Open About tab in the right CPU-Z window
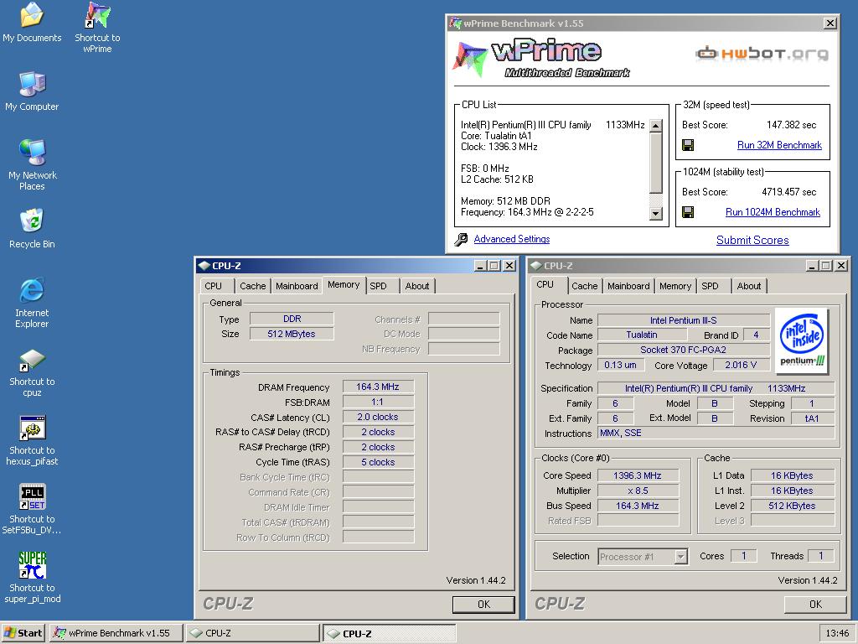The height and width of the screenshot is (644, 858). (x=748, y=286)
